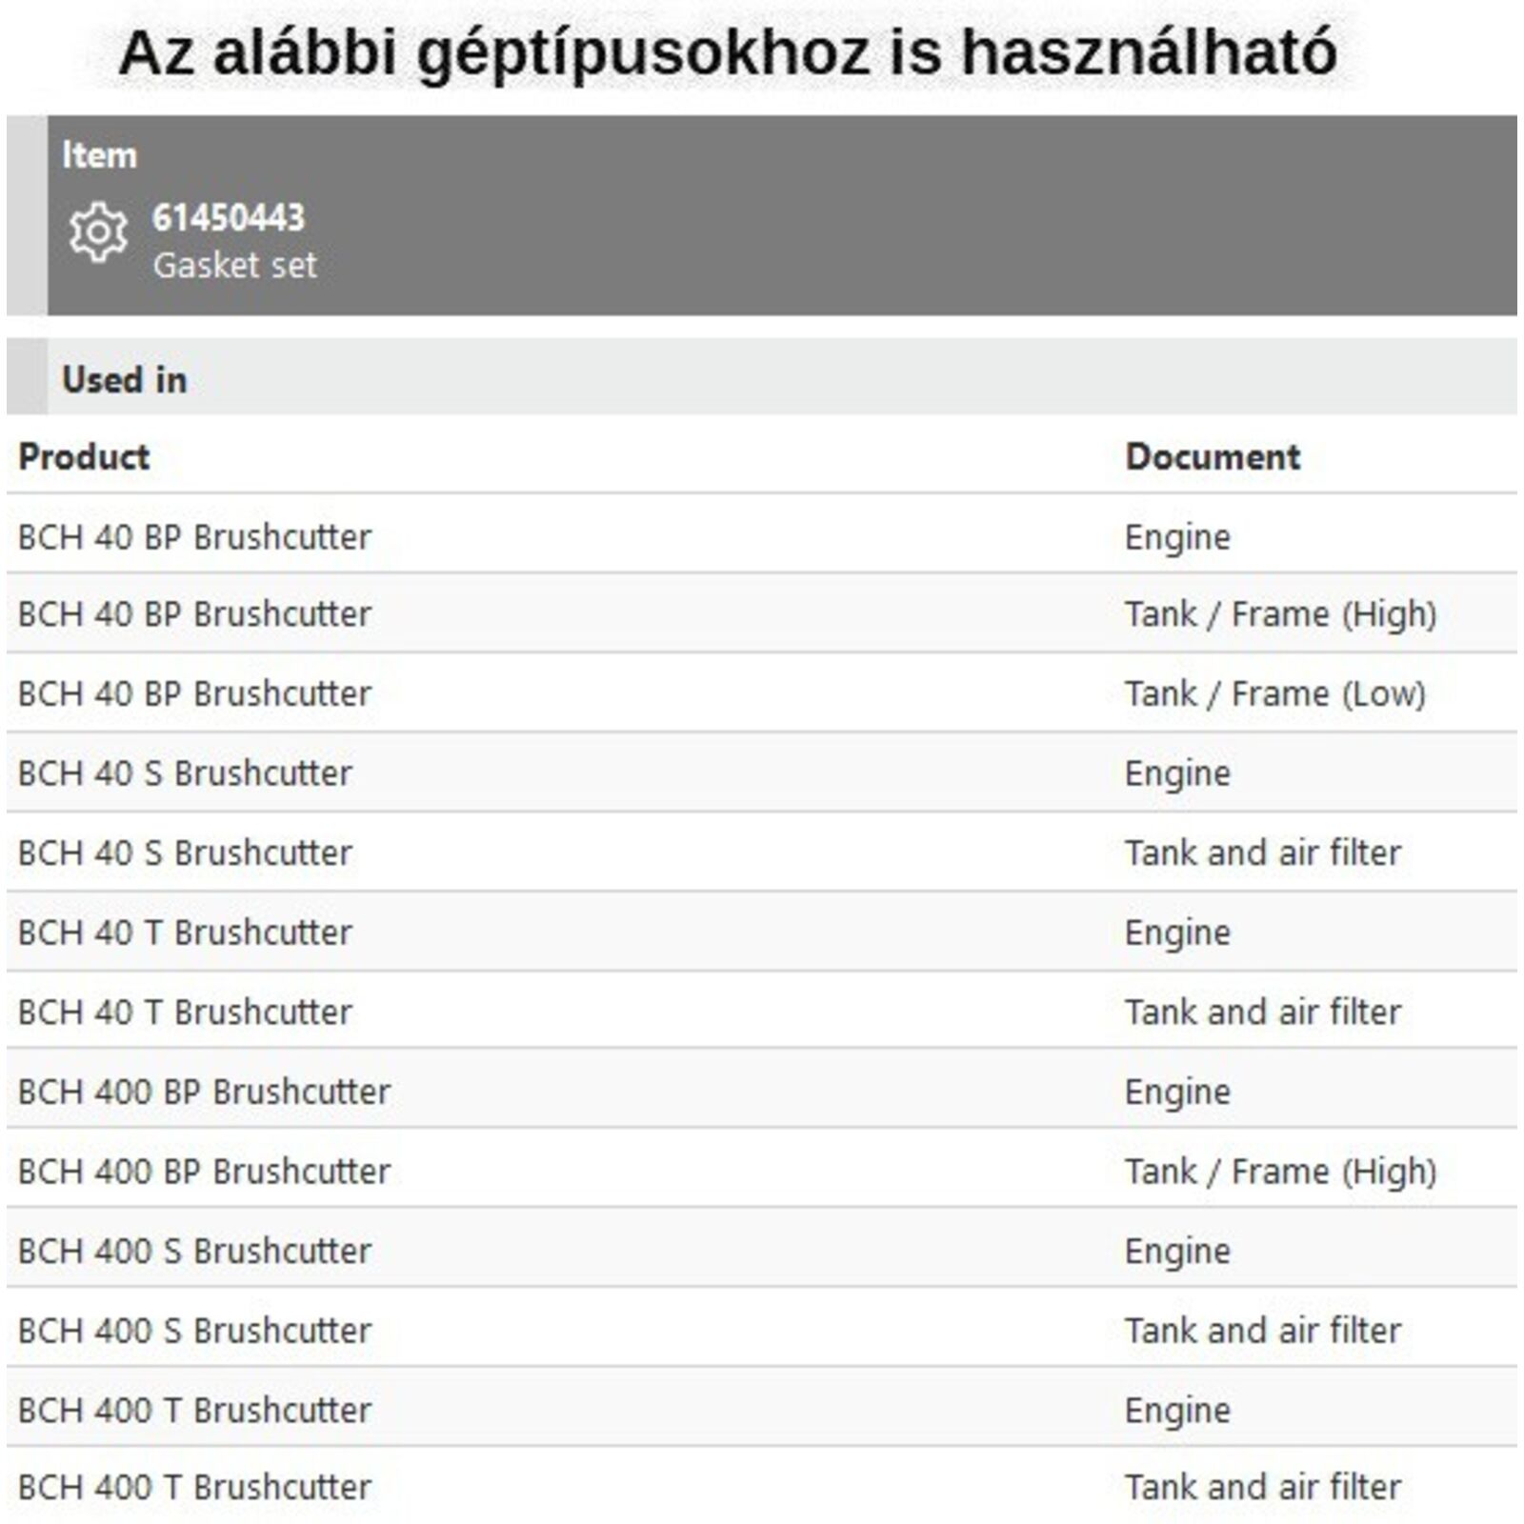Open Tank and air filter for BCH 400 T
This screenshot has width=1524, height=1524.
[1262, 1487]
